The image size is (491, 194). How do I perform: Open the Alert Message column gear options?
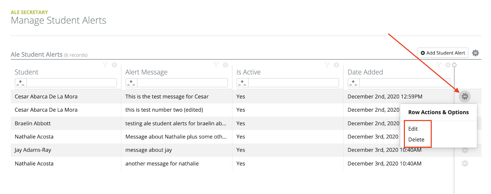click(x=226, y=65)
